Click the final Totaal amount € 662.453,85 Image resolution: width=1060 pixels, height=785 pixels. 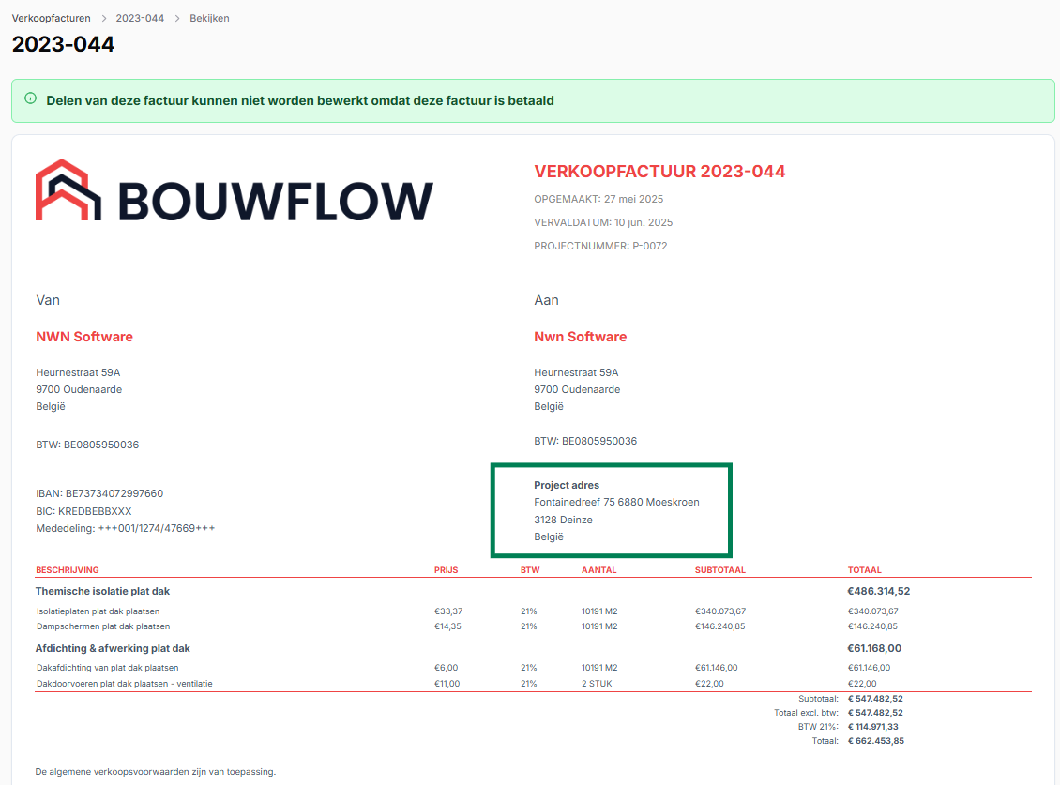(875, 741)
